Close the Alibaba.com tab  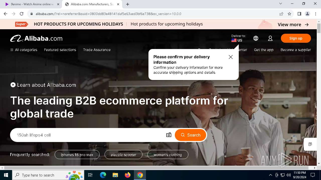[x=118, y=4]
